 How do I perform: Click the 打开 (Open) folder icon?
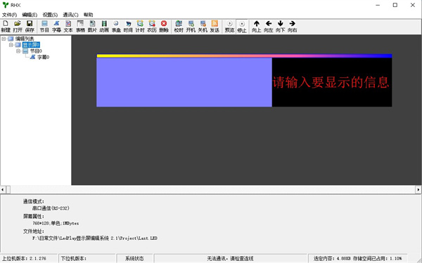tap(18, 27)
